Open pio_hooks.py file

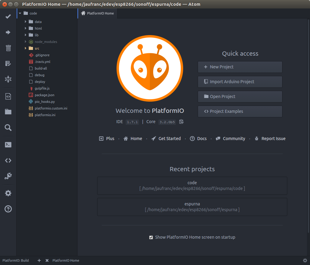pos(45,102)
